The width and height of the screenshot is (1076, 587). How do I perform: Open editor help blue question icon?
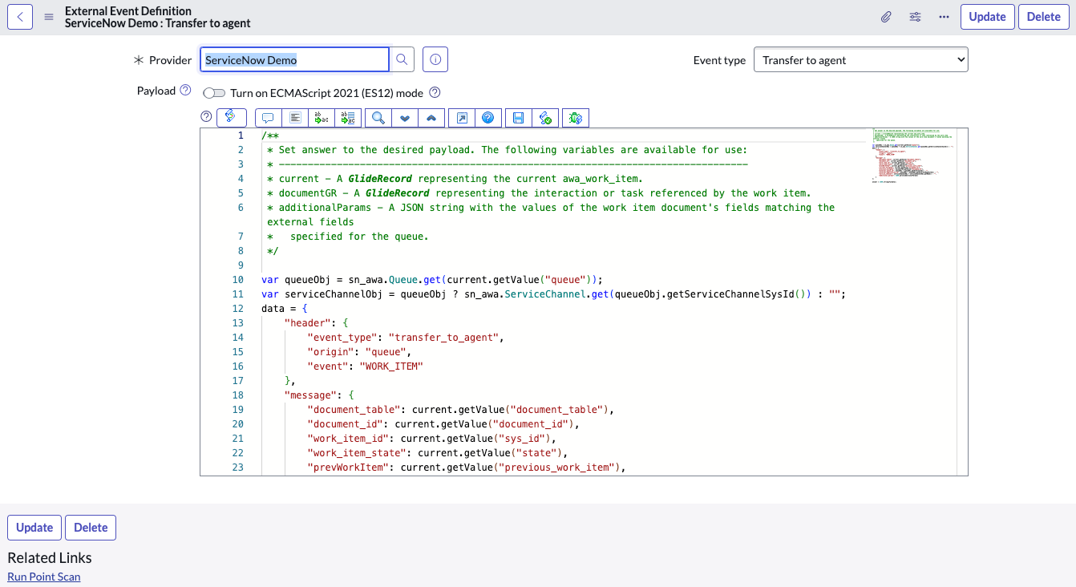(x=487, y=118)
